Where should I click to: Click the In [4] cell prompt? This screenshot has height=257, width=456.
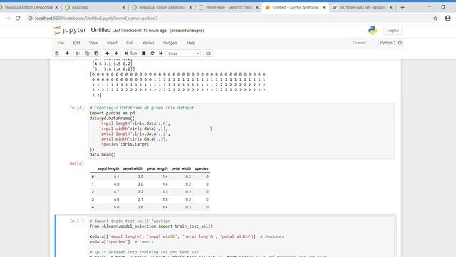click(x=78, y=108)
